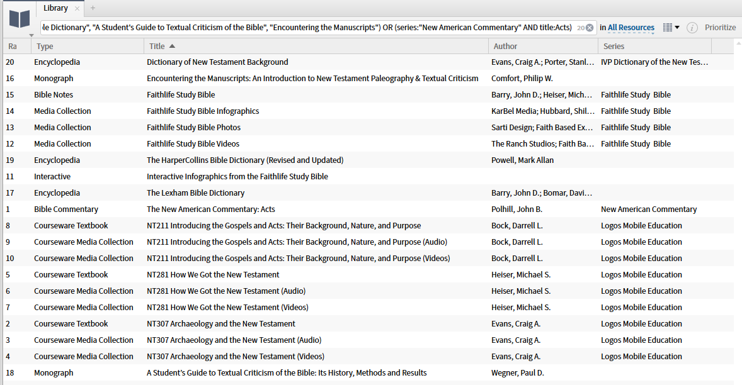Clear the library search filter
The image size is (742, 385).
pyautogui.click(x=590, y=28)
